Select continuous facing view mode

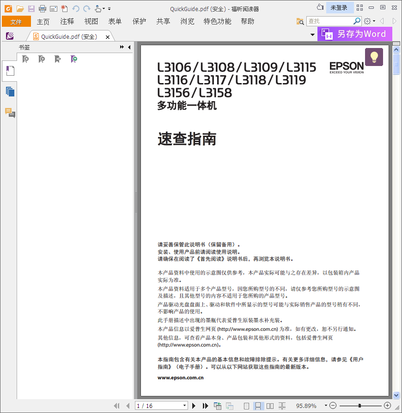(x=282, y=406)
